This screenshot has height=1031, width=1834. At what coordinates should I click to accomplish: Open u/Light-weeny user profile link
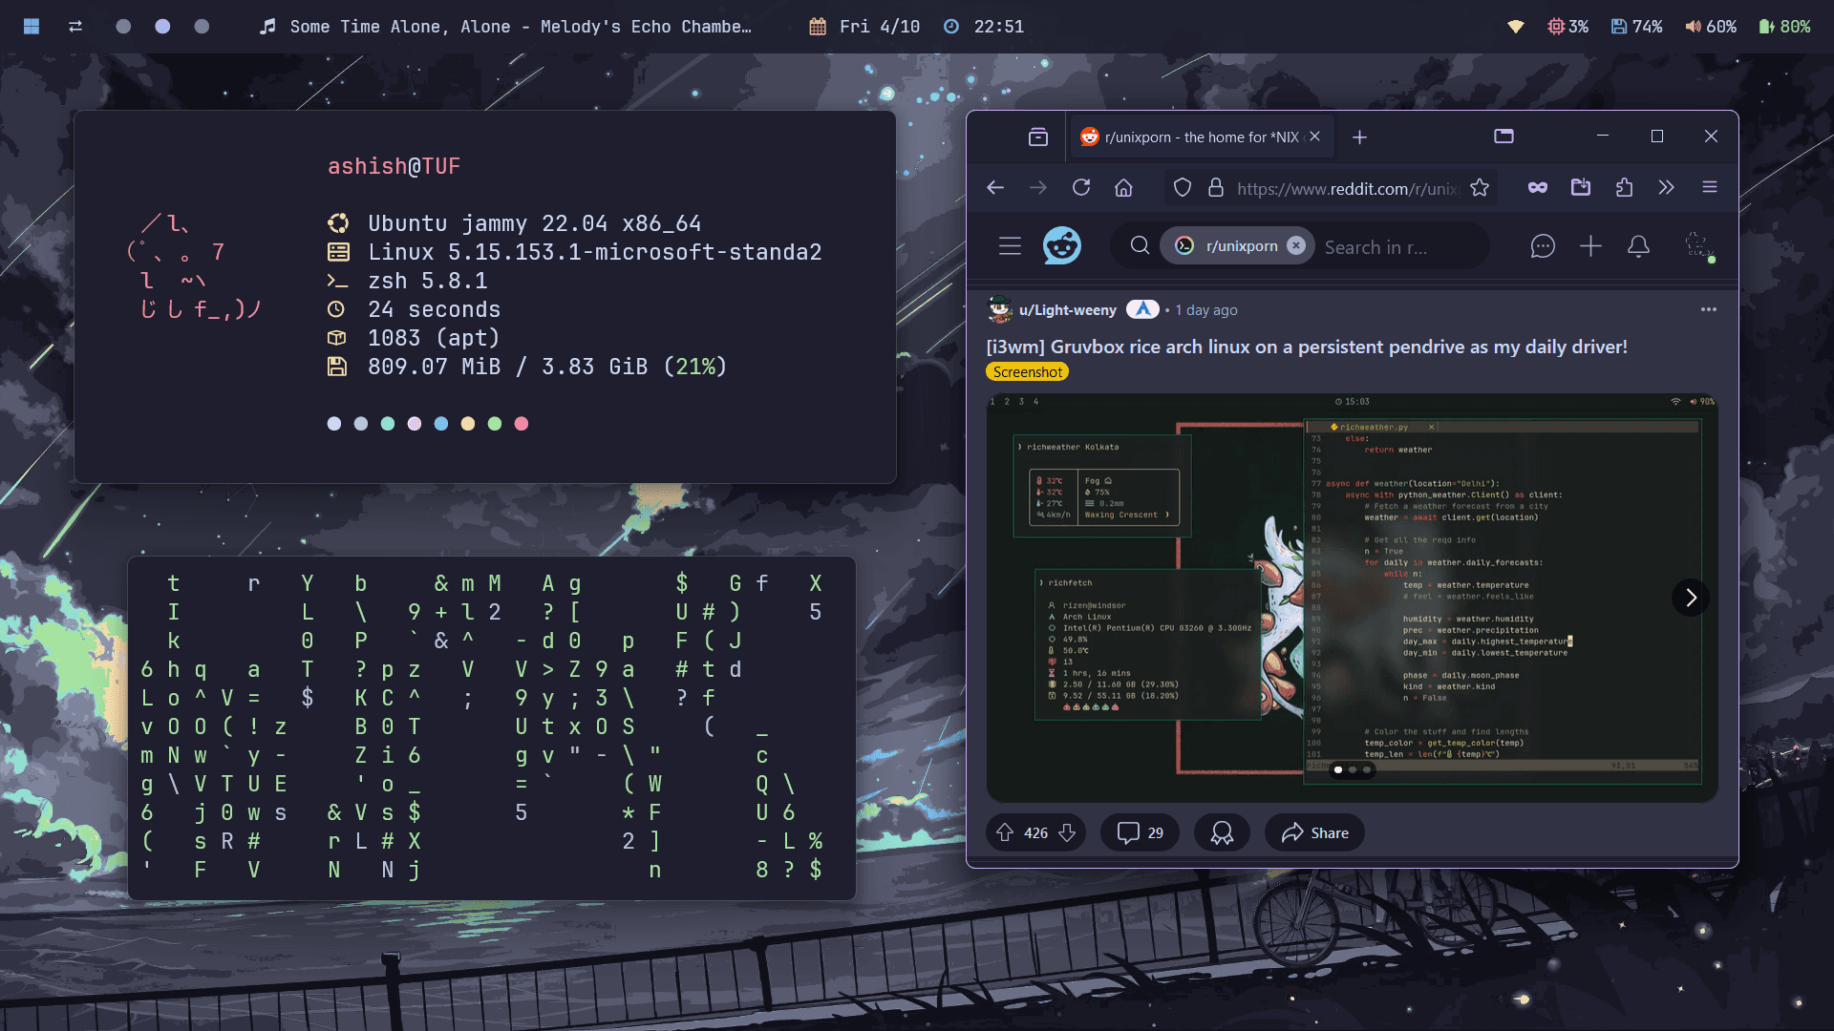click(1067, 310)
